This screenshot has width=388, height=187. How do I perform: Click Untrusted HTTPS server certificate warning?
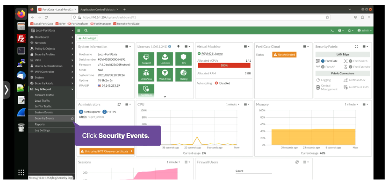click(x=107, y=151)
